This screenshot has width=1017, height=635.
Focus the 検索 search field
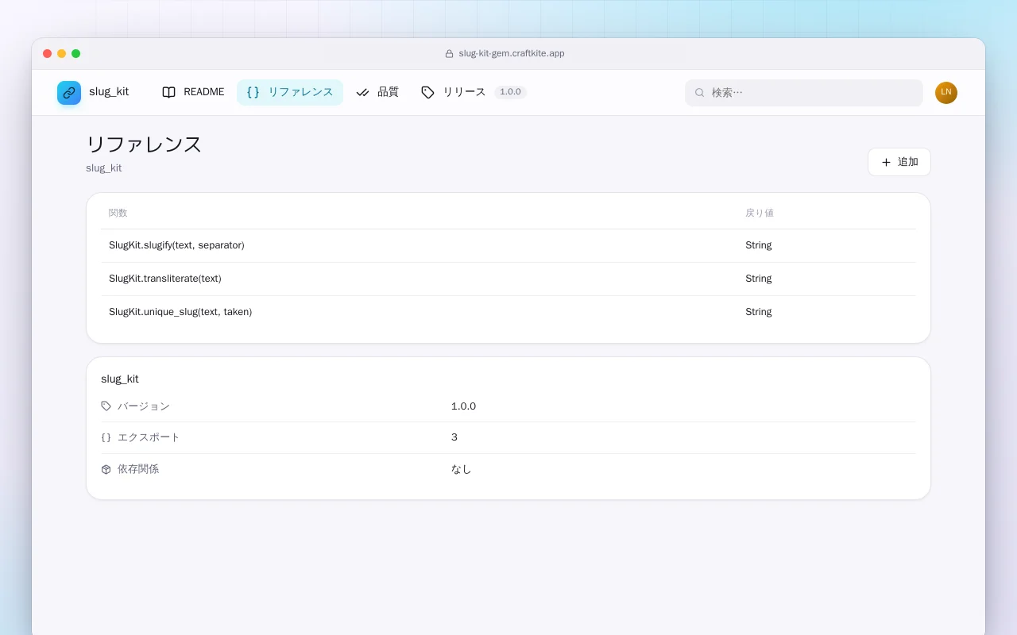(804, 93)
